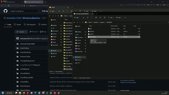Screen dimensions: 169x95
Task: Open AutoHotkey folder on GitHub
Action: tap(25, 48)
